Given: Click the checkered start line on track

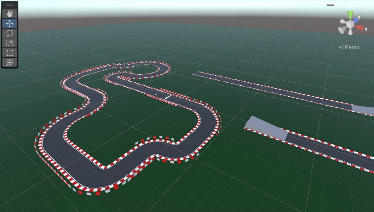Looking at the screenshot, I should click(168, 97).
